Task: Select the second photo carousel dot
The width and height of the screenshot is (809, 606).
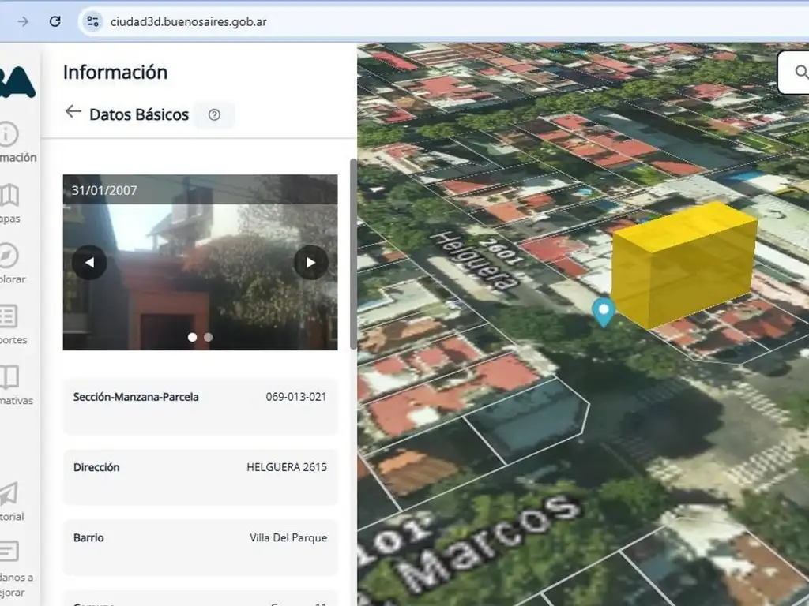Action: tap(209, 337)
